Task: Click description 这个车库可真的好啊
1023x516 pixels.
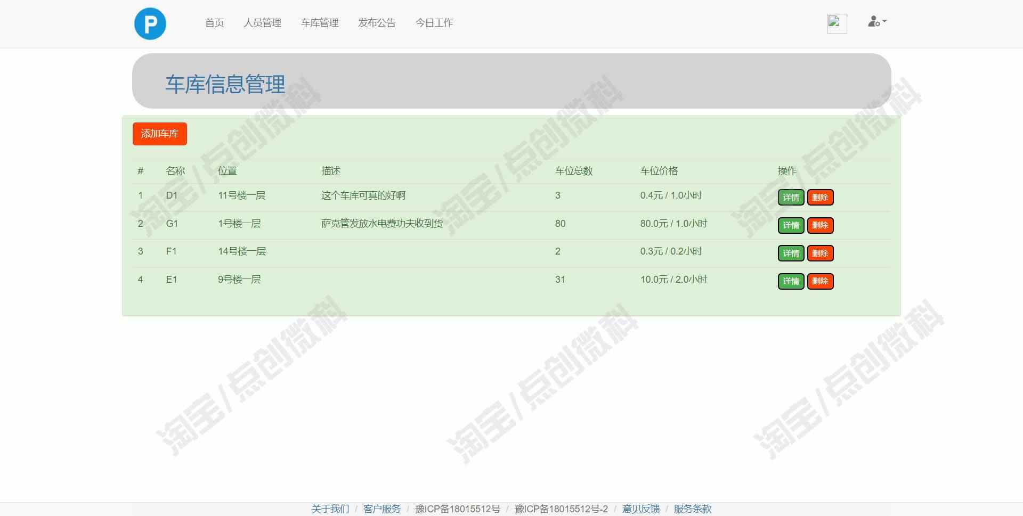Action: pyautogui.click(x=363, y=195)
